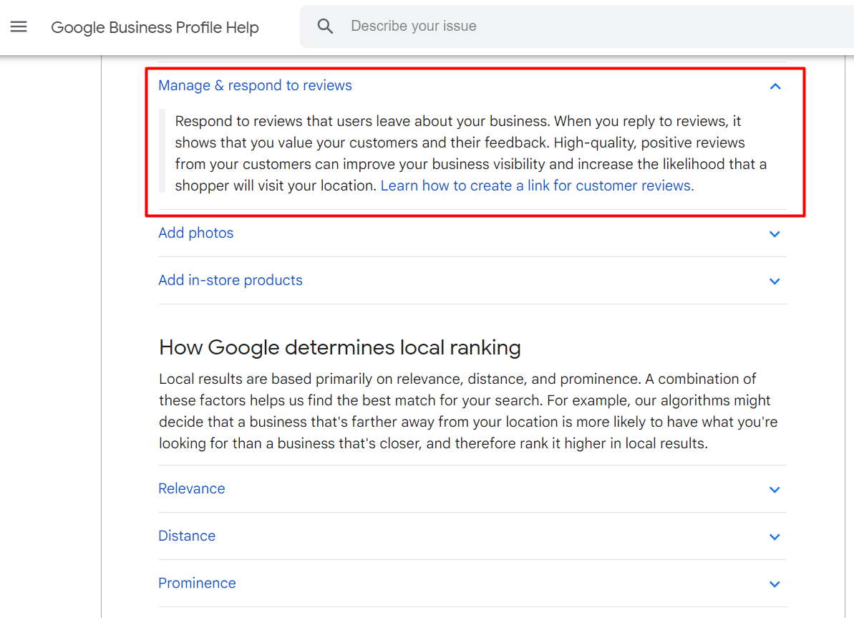This screenshot has width=854, height=618.
Task: Click the Relevance heading
Action: click(192, 488)
